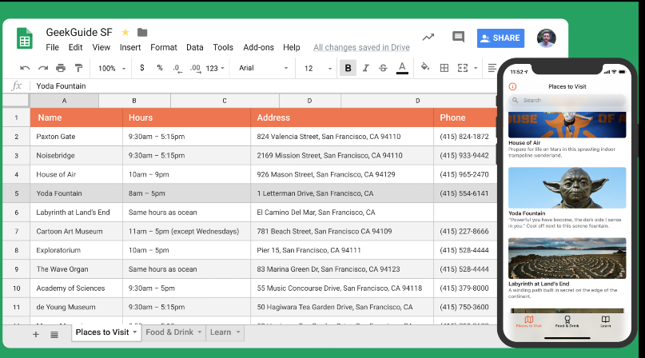Viewport: 645px width, 358px height.
Task: Open the Tools menu
Action: [223, 47]
